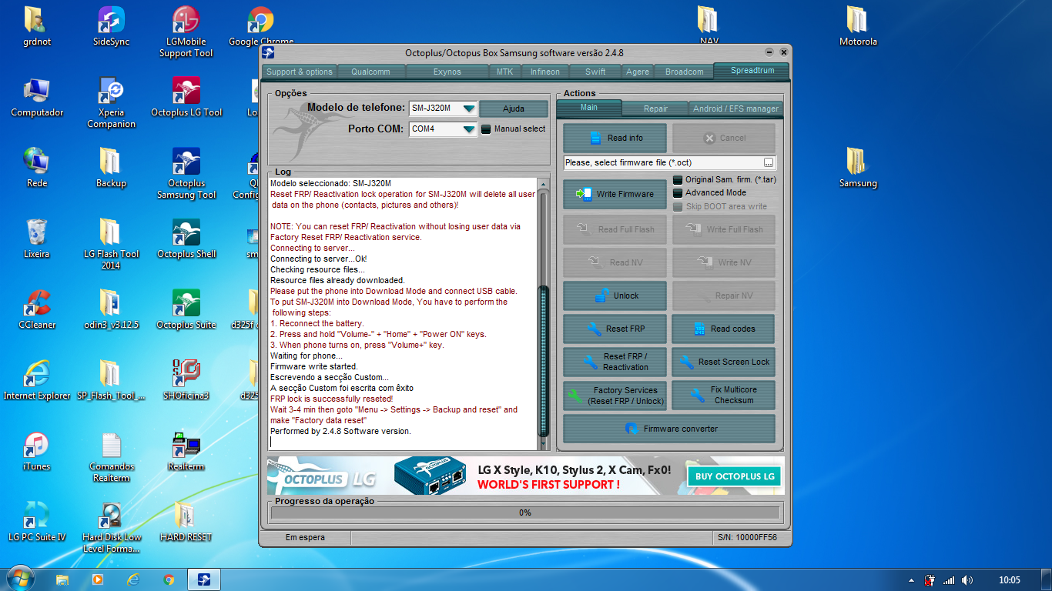This screenshot has width=1052, height=591.
Task: Open the grdnot desktop folder icon
Action: 36,27
